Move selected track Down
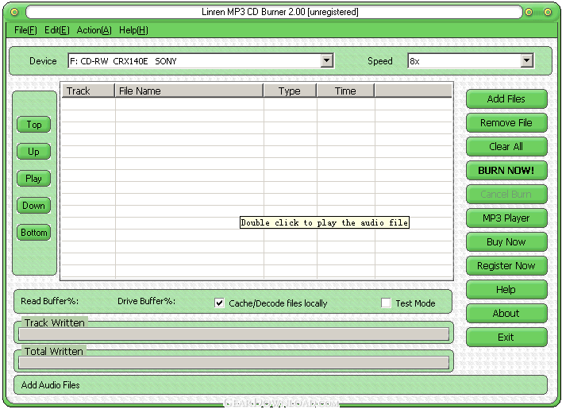 pyautogui.click(x=33, y=206)
